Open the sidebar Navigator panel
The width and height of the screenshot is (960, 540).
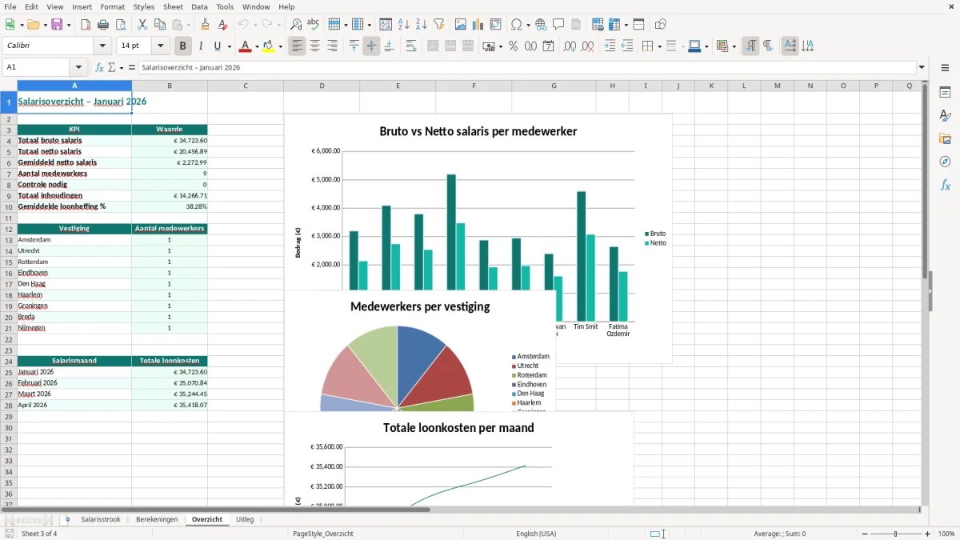pyautogui.click(x=945, y=162)
